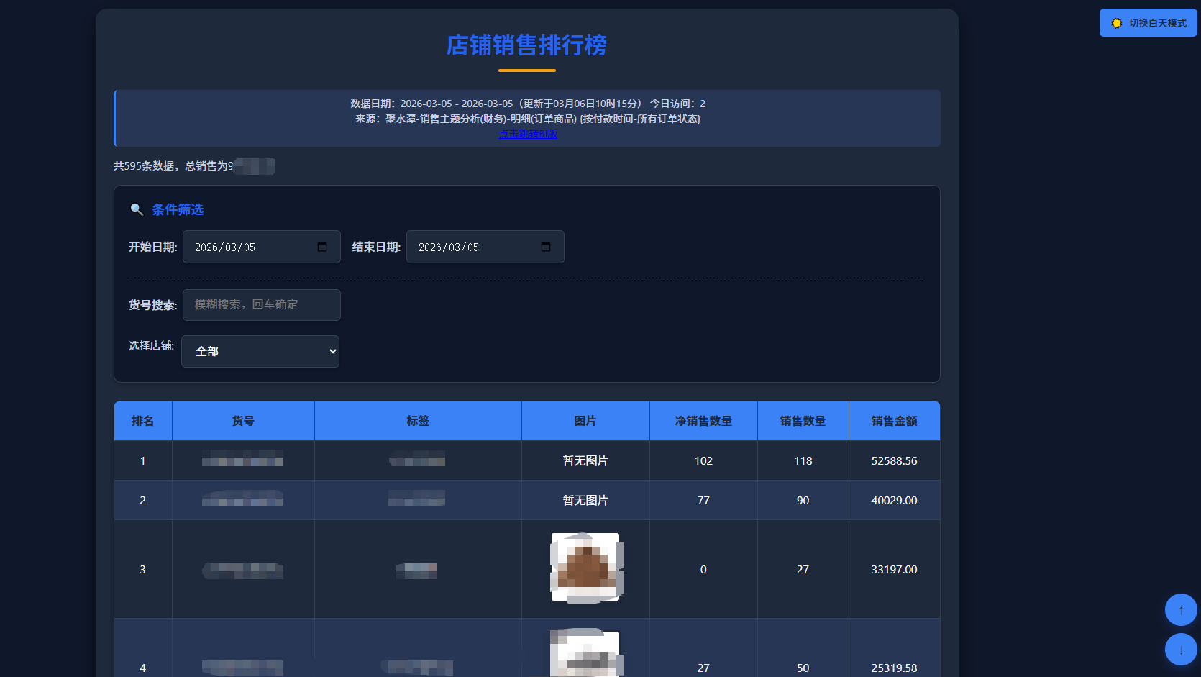1201x677 pixels.
Task: Click the sun icon in day mode button
Action: tap(1116, 23)
